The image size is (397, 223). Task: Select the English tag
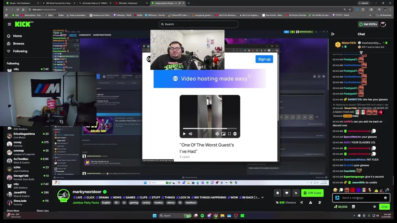click(x=106, y=203)
